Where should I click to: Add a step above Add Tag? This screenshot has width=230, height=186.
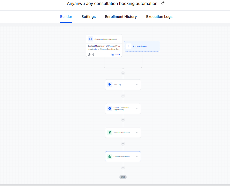tap(123, 73)
